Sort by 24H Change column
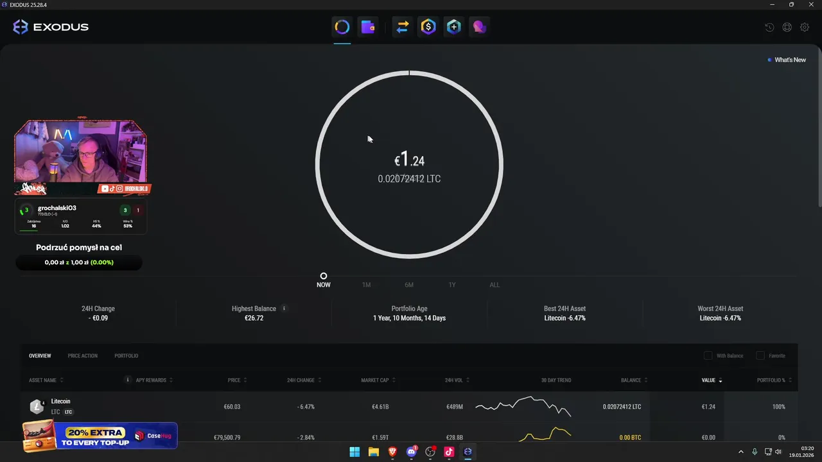This screenshot has width=822, height=462. point(304,380)
